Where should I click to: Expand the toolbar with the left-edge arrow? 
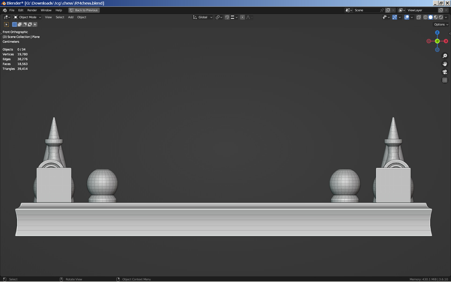(1, 34)
